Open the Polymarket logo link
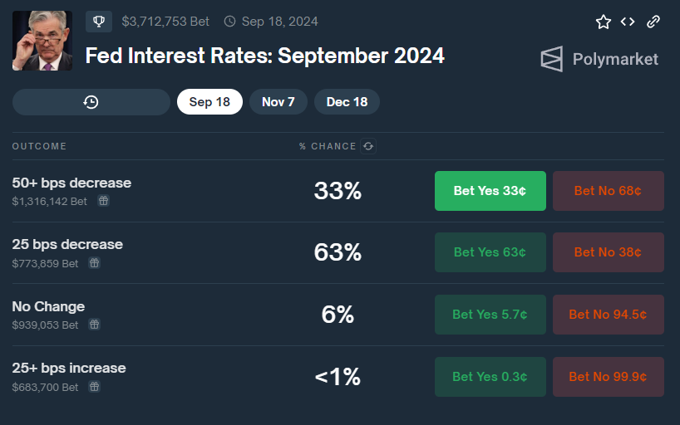Image resolution: width=680 pixels, height=425 pixels. coord(599,59)
